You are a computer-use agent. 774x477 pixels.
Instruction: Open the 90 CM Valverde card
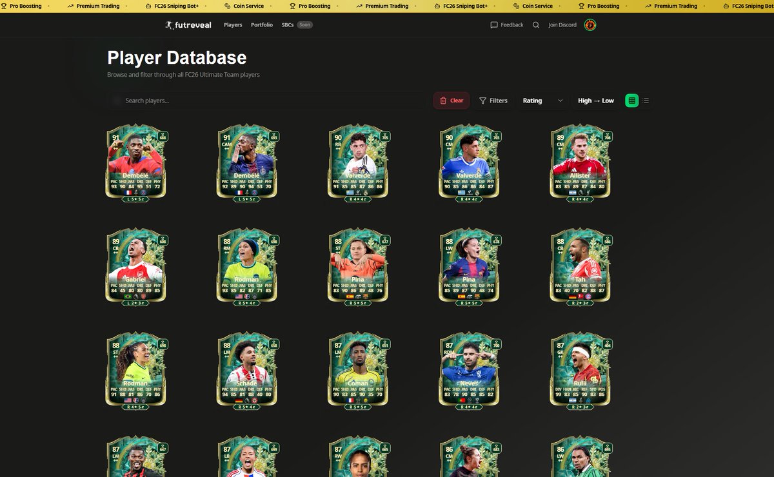click(x=469, y=163)
